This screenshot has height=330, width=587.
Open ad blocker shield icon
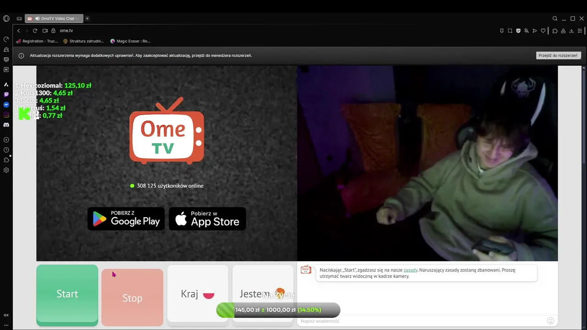518,31
